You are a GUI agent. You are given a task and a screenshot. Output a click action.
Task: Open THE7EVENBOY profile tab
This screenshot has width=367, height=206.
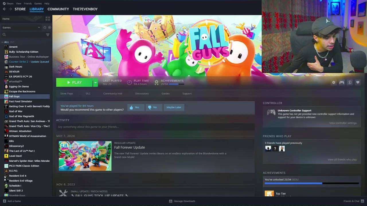tap(85, 9)
